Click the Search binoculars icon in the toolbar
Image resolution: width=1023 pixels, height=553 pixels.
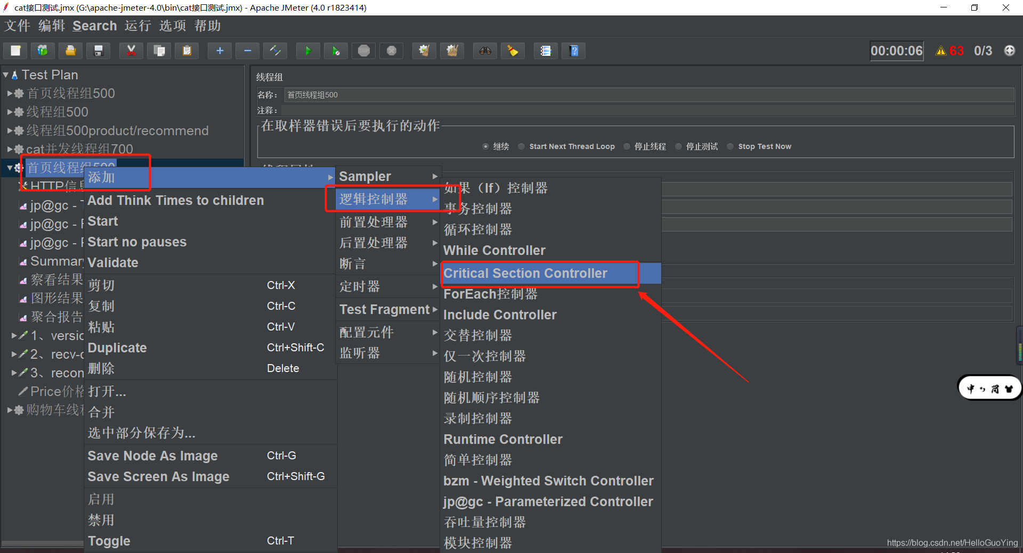pos(485,51)
